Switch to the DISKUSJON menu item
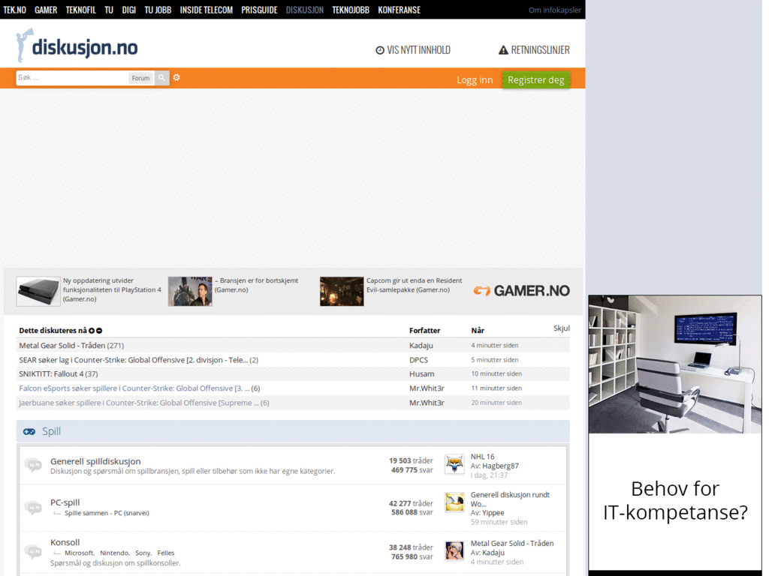The height and width of the screenshot is (576, 769). tap(304, 10)
